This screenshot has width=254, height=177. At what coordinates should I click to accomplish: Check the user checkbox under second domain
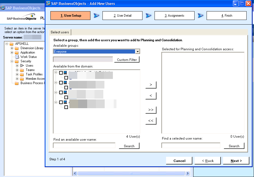click(x=66, y=87)
